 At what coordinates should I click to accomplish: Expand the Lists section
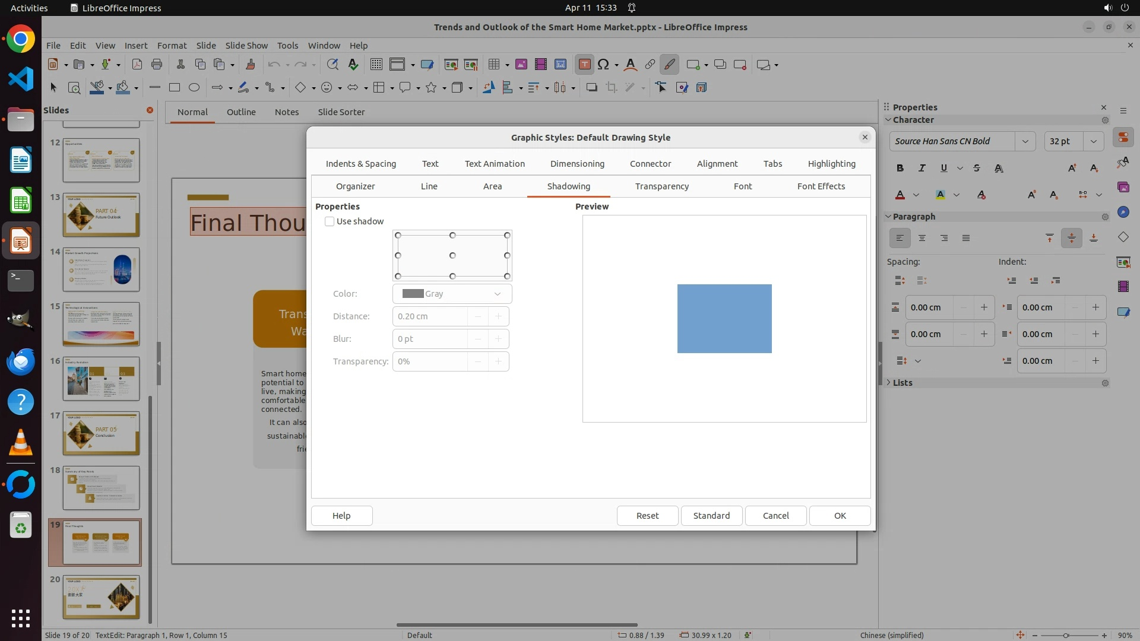tap(902, 383)
